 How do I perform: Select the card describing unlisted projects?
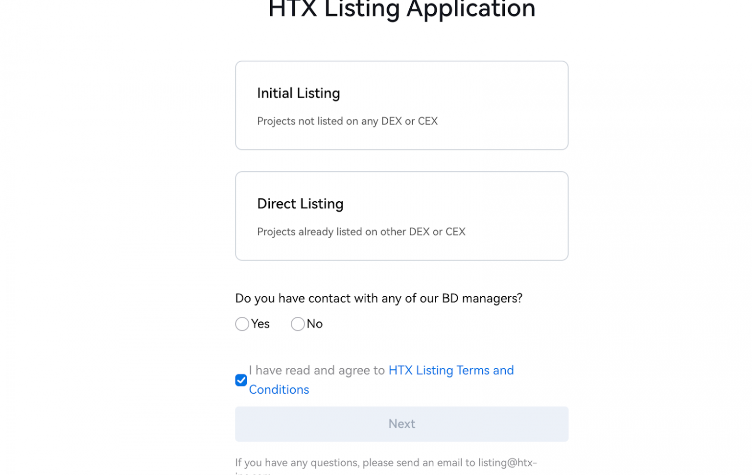click(x=401, y=105)
